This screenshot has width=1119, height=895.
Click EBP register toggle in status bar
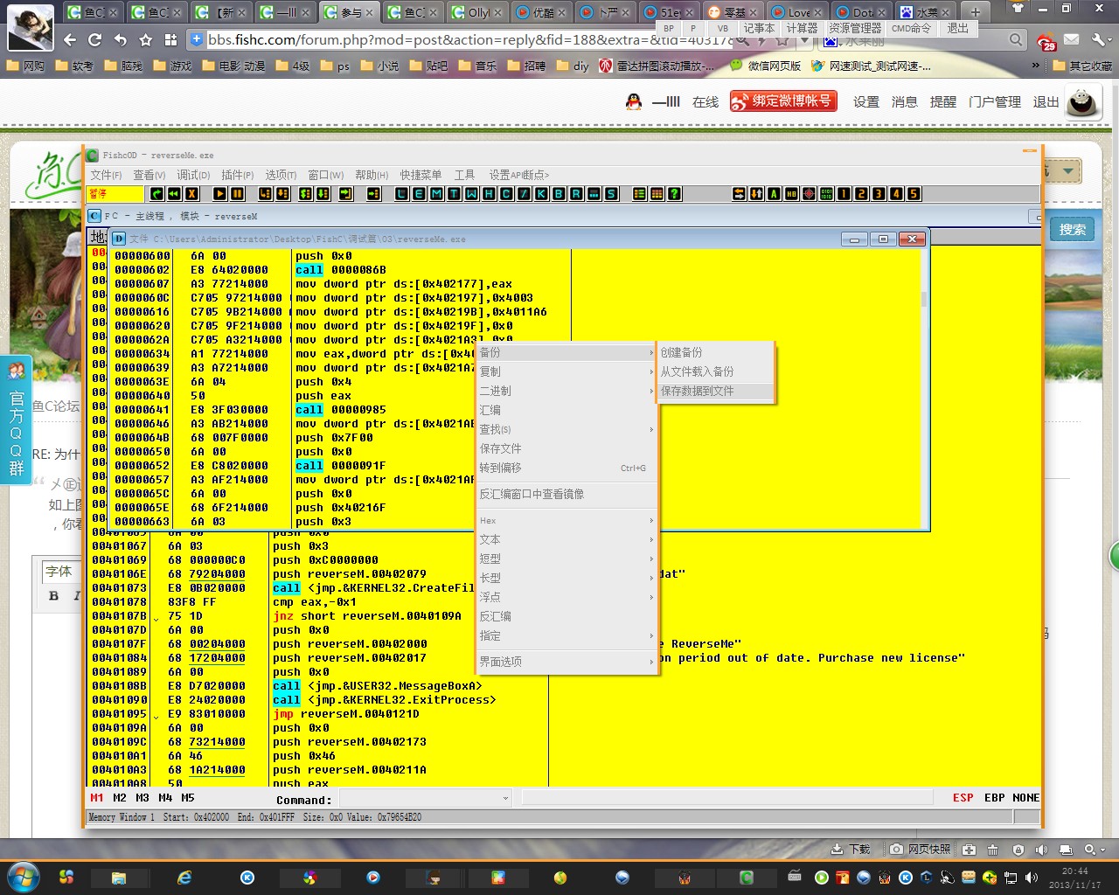994,798
